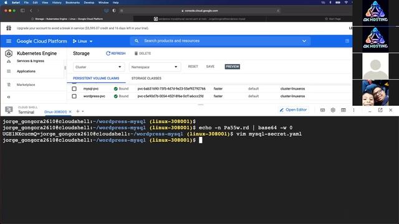Open Cloud Shell in a new window
Image resolution: width=399 pixels, height=224 pixels.
coord(380,110)
